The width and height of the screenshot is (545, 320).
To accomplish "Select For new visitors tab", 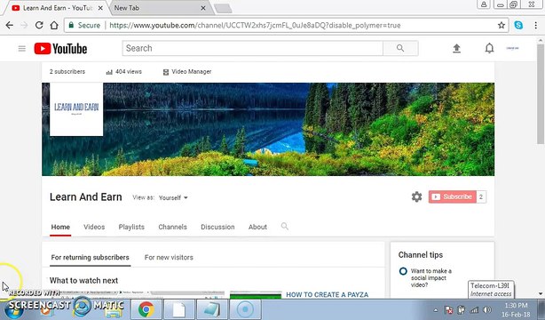I will click(169, 257).
